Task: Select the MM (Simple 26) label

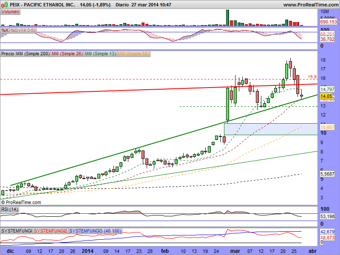Action: pyautogui.click(x=68, y=54)
